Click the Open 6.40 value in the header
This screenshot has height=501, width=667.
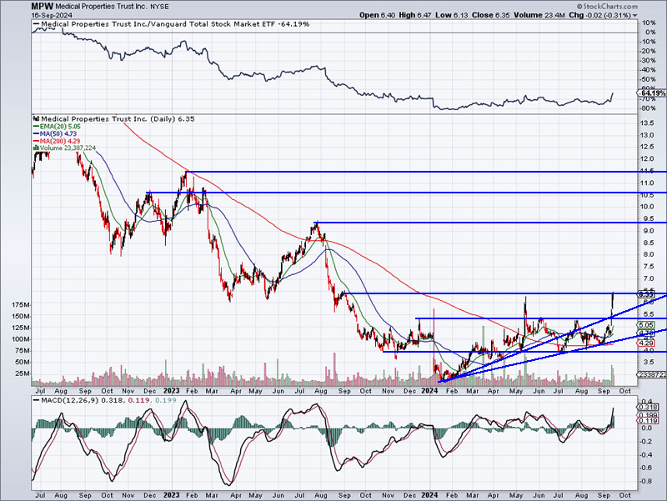coord(377,15)
